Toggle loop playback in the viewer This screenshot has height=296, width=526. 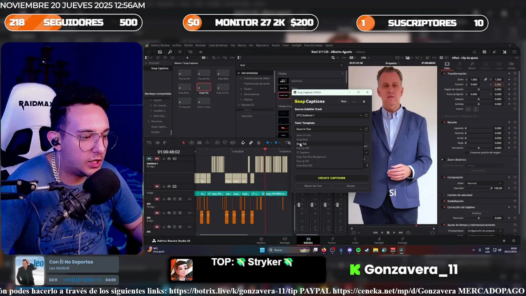[x=408, y=233]
